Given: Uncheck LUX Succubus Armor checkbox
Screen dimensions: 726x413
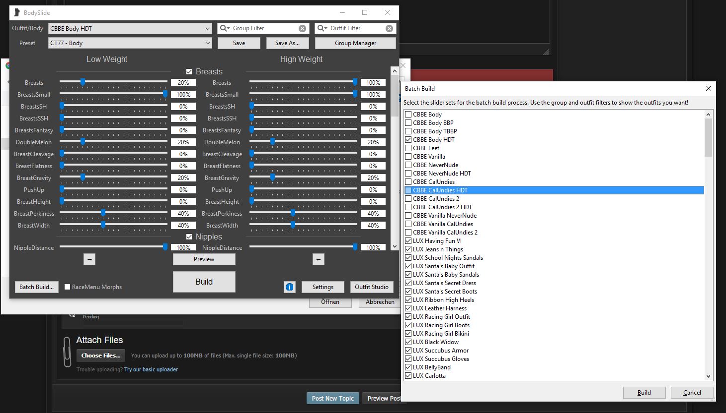Looking at the screenshot, I should pyautogui.click(x=408, y=351).
